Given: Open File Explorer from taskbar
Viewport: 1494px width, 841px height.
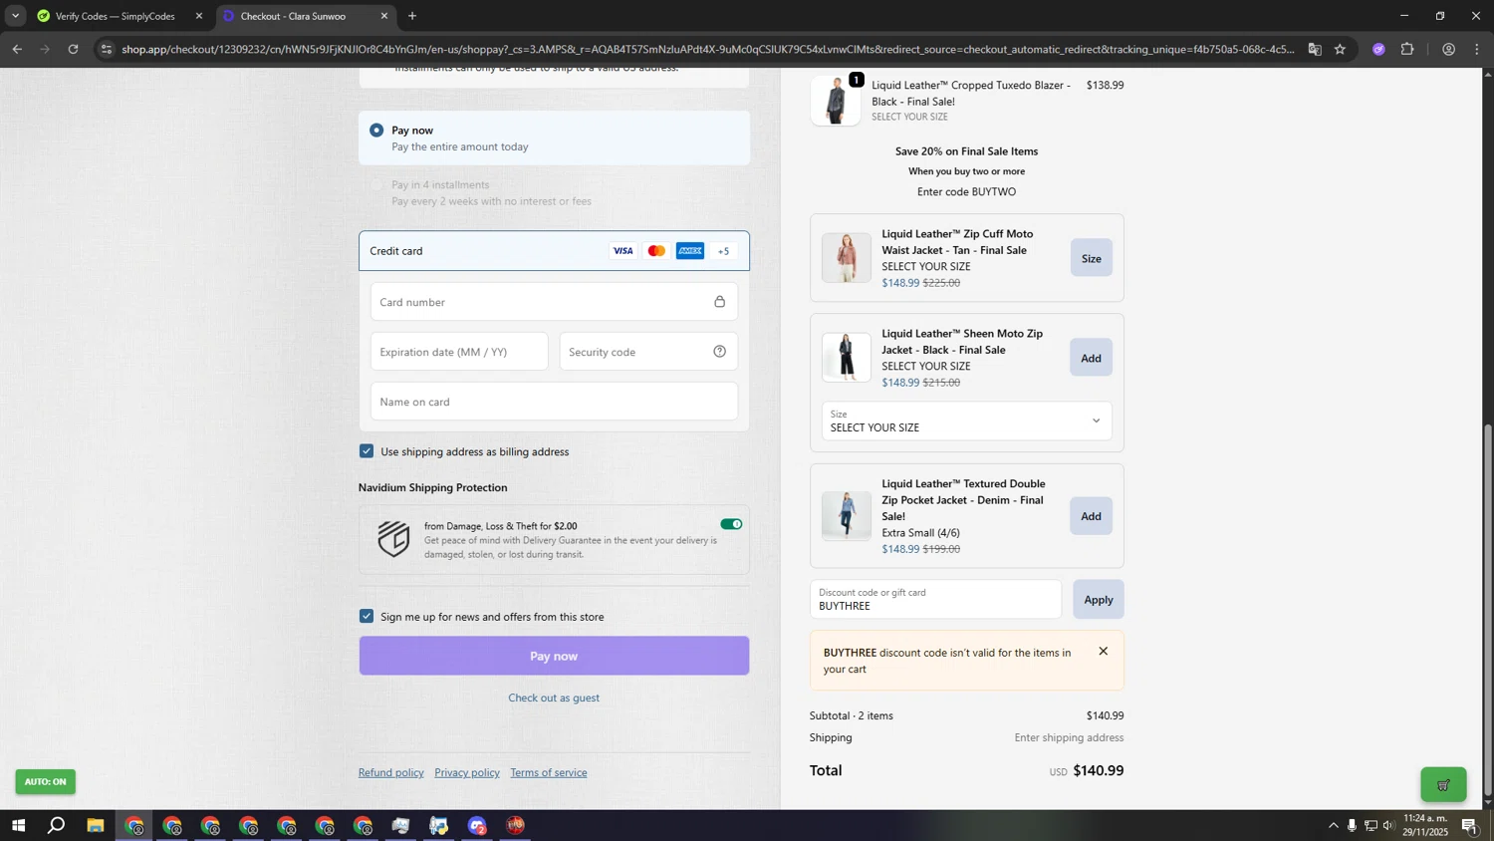Looking at the screenshot, I should [96, 826].
